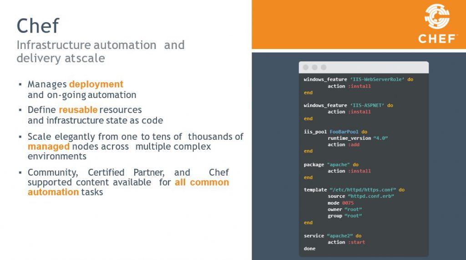Click the 'action :start' code line
Image resolution: width=466 pixels, height=260 pixels.
point(346,242)
